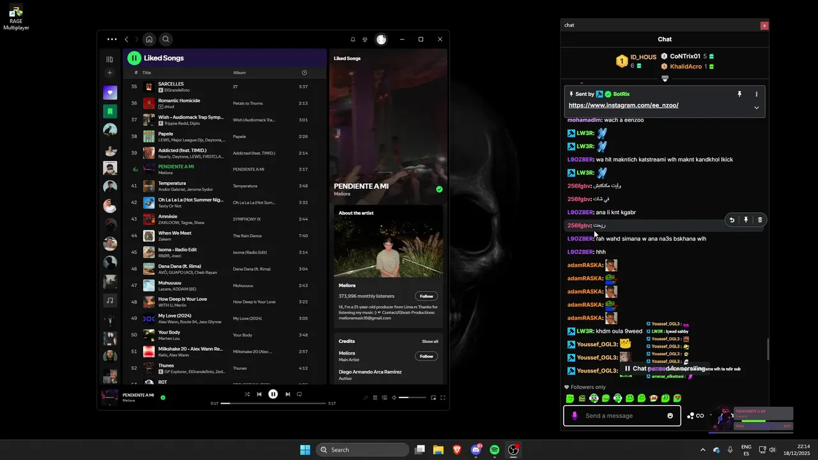Show all credits
Screen dimensions: 818x460
pyautogui.click(x=430, y=341)
